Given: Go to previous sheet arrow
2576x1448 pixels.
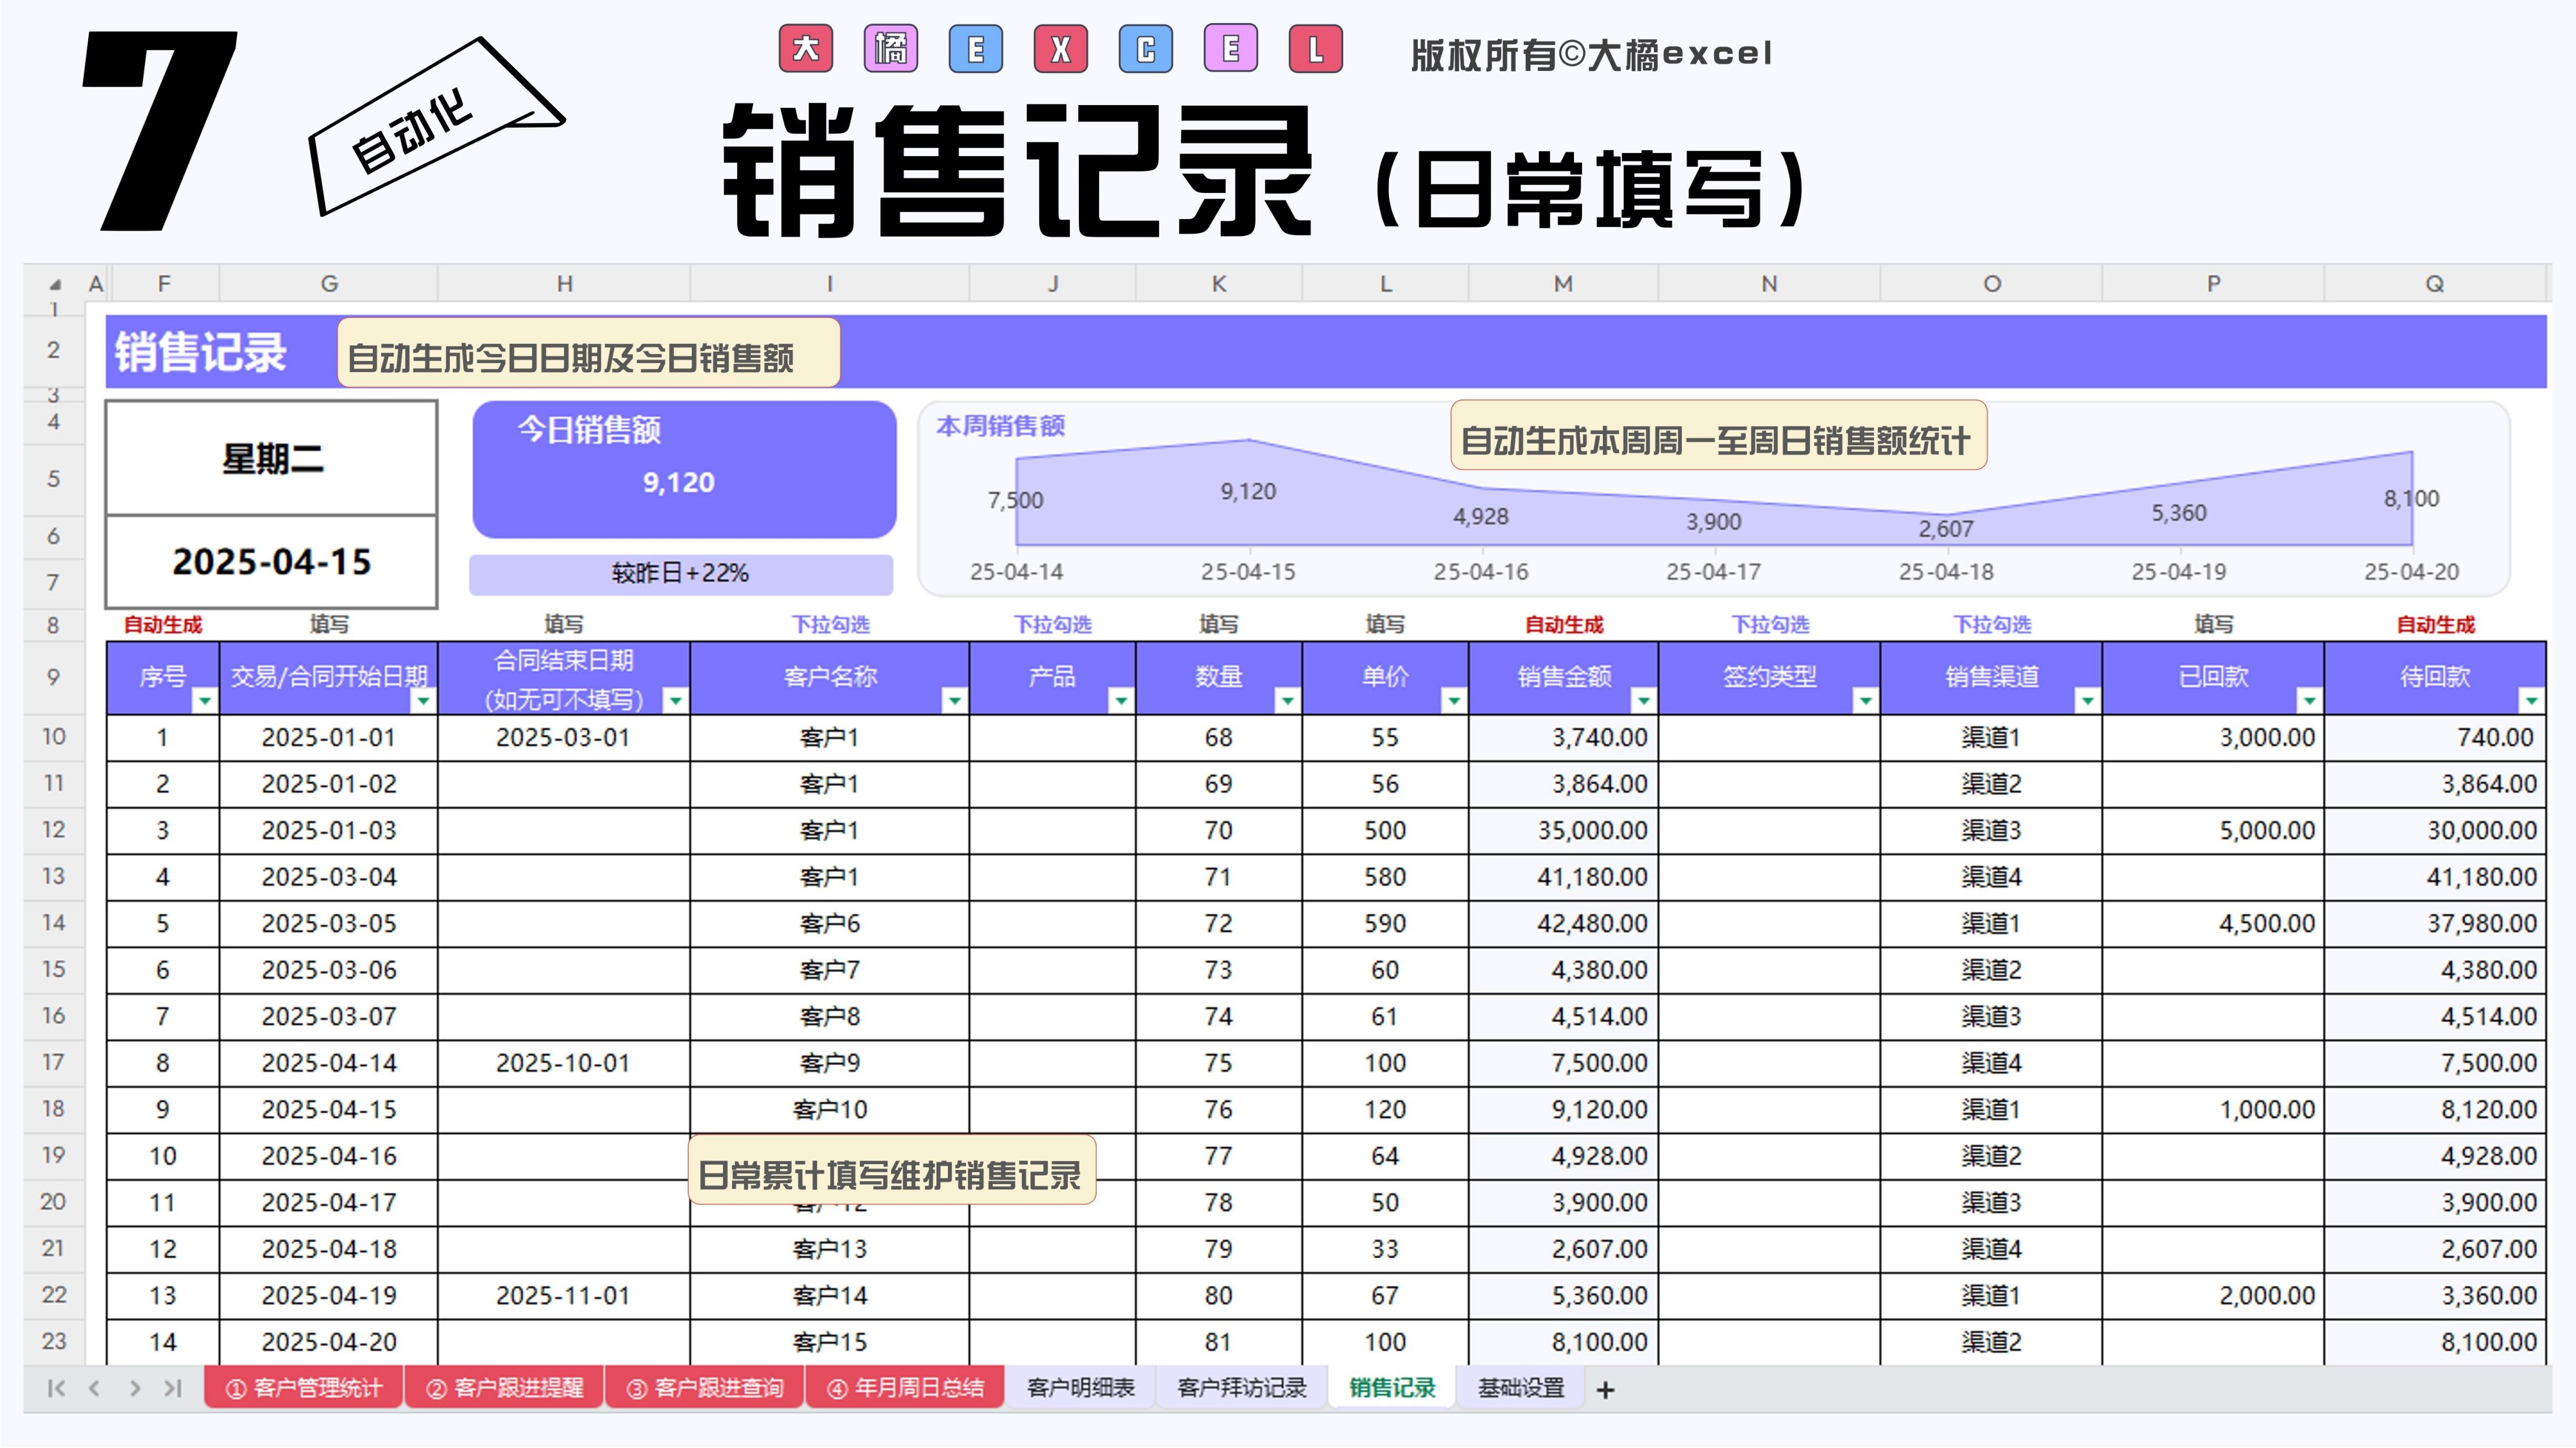Looking at the screenshot, I should tap(95, 1388).
